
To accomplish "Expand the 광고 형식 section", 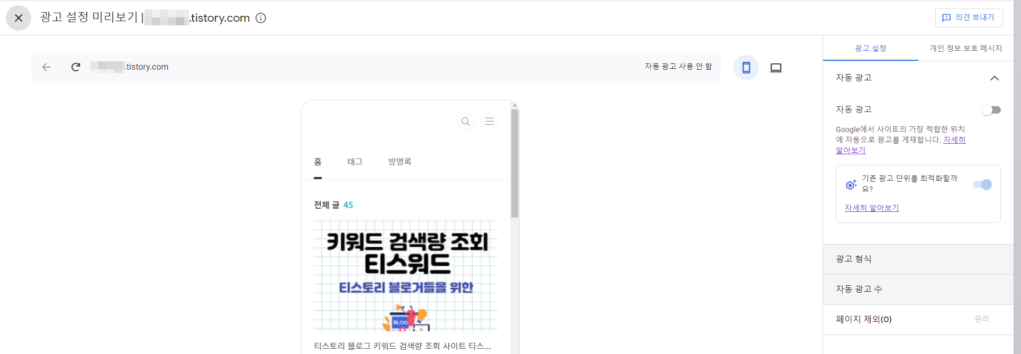I will (918, 259).
